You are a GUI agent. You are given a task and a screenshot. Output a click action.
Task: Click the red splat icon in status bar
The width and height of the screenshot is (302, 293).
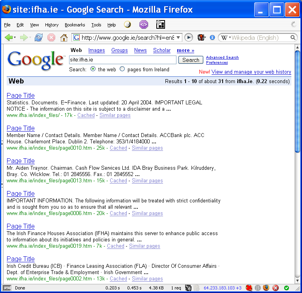pos(249,288)
